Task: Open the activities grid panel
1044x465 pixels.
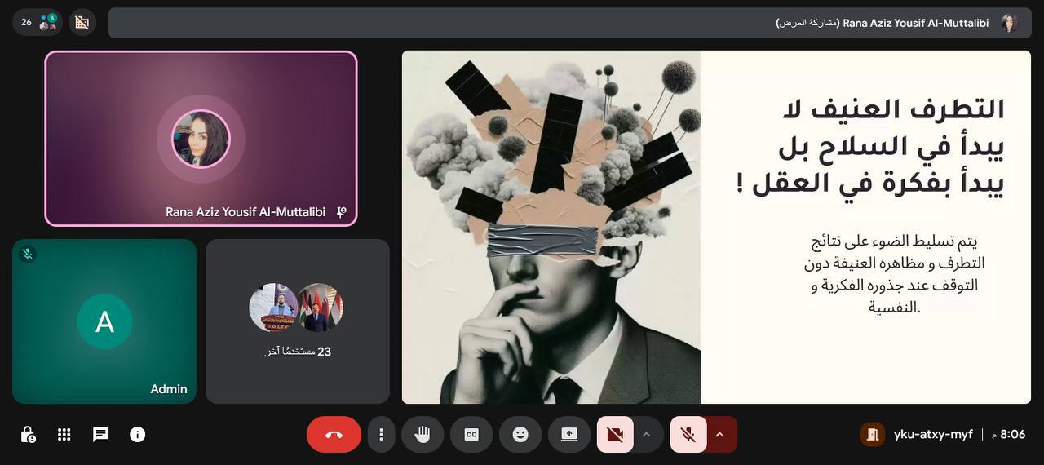Action: click(64, 434)
